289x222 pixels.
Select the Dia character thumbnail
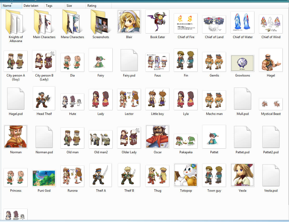click(x=72, y=62)
